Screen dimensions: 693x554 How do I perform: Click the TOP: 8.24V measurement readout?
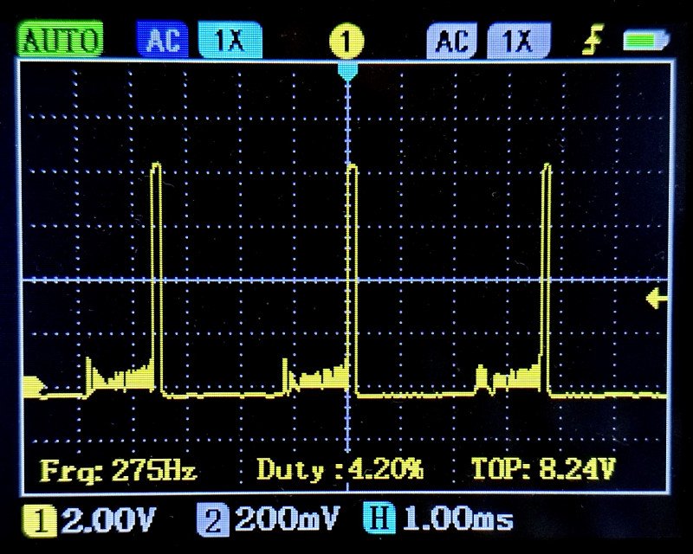543,470
